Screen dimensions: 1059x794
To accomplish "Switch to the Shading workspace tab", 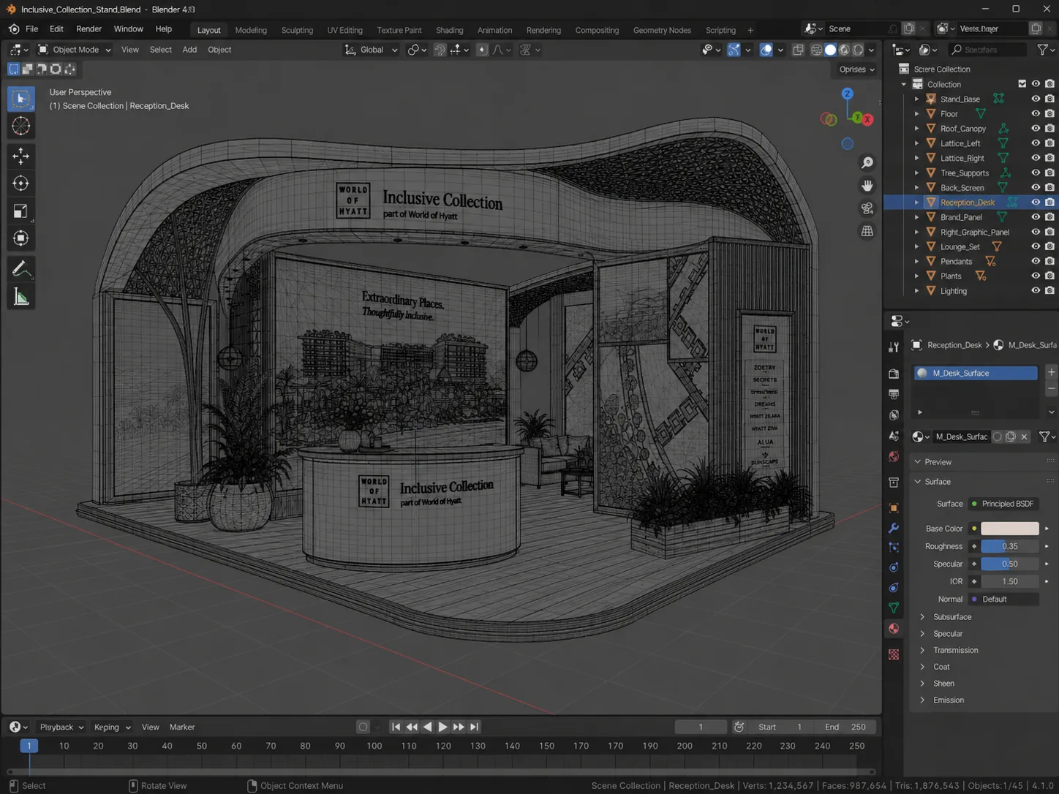I will tap(450, 30).
